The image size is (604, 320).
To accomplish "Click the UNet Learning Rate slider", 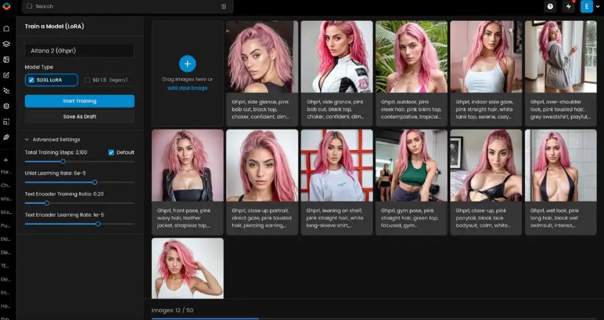I will coord(80,182).
